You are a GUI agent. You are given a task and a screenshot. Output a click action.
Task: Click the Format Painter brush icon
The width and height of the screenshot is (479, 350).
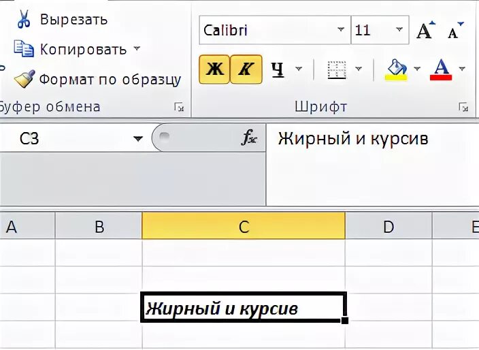[24, 79]
